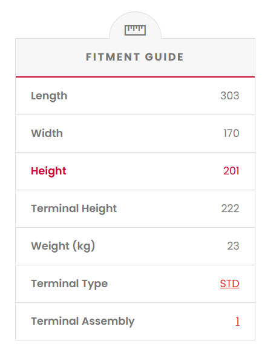Click the red divider under the header
The height and width of the screenshot is (355, 262).
click(x=135, y=77)
